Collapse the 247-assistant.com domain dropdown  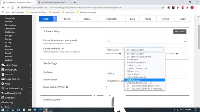[x=145, y=50]
